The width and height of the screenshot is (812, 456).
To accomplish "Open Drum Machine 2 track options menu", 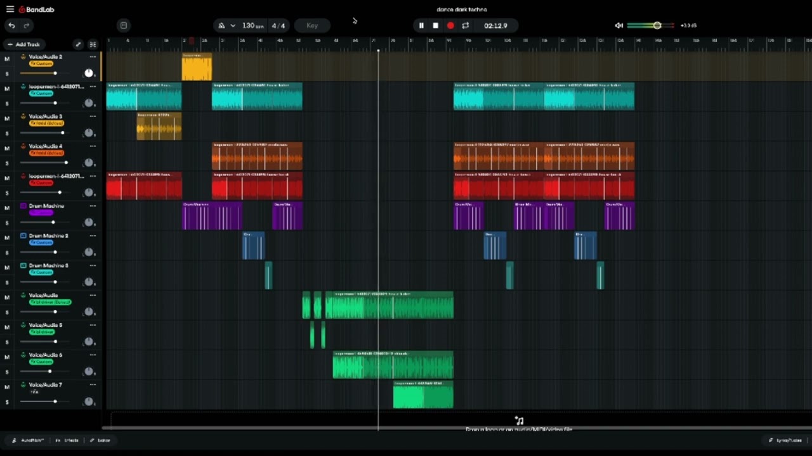I will [x=93, y=236].
